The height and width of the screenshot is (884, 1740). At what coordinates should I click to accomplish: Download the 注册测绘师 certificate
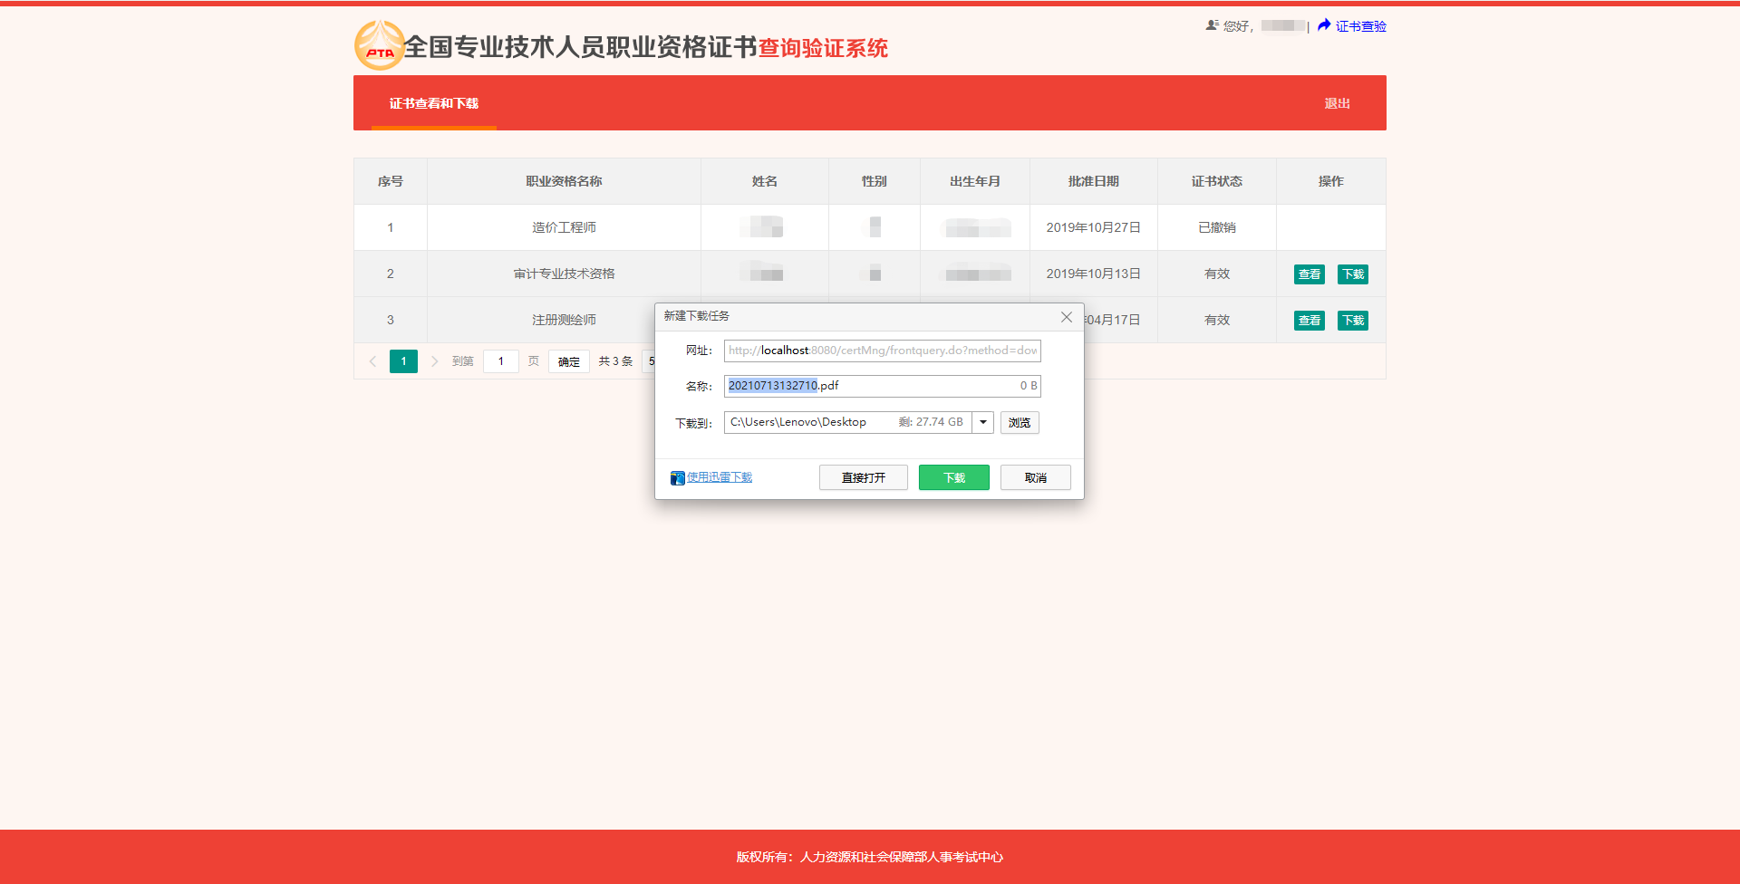pos(1353,321)
